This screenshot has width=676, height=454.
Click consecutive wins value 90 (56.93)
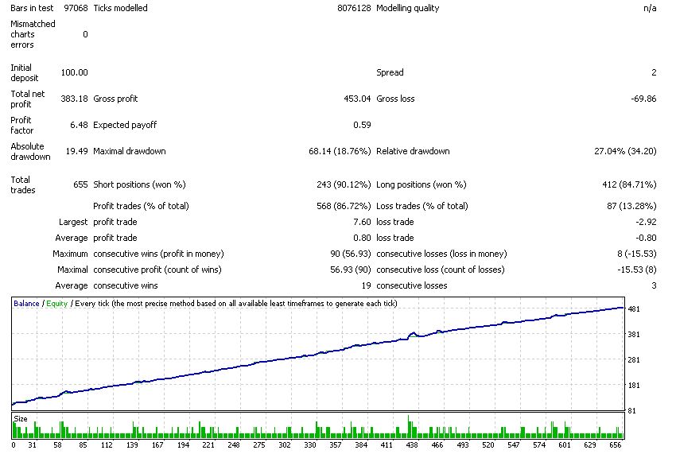351,254
